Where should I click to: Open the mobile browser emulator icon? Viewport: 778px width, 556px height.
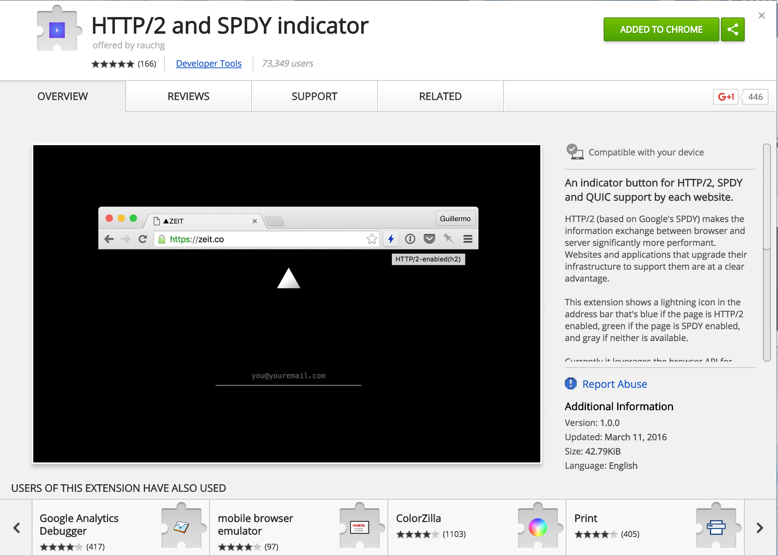pyautogui.click(x=360, y=526)
